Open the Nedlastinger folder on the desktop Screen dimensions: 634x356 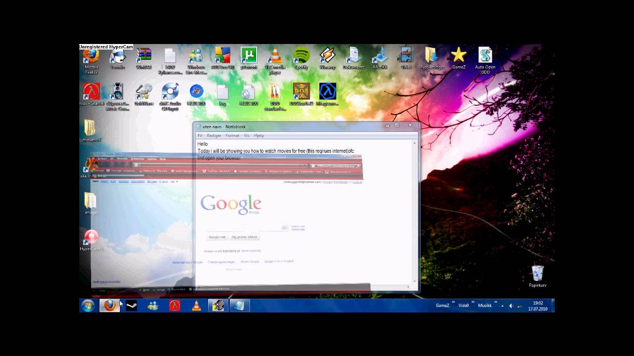point(432,59)
